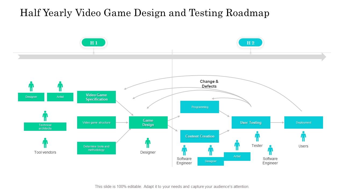344x193 pixels.
Task: Click the person icon above Designer box at left
Action: (x=31, y=86)
